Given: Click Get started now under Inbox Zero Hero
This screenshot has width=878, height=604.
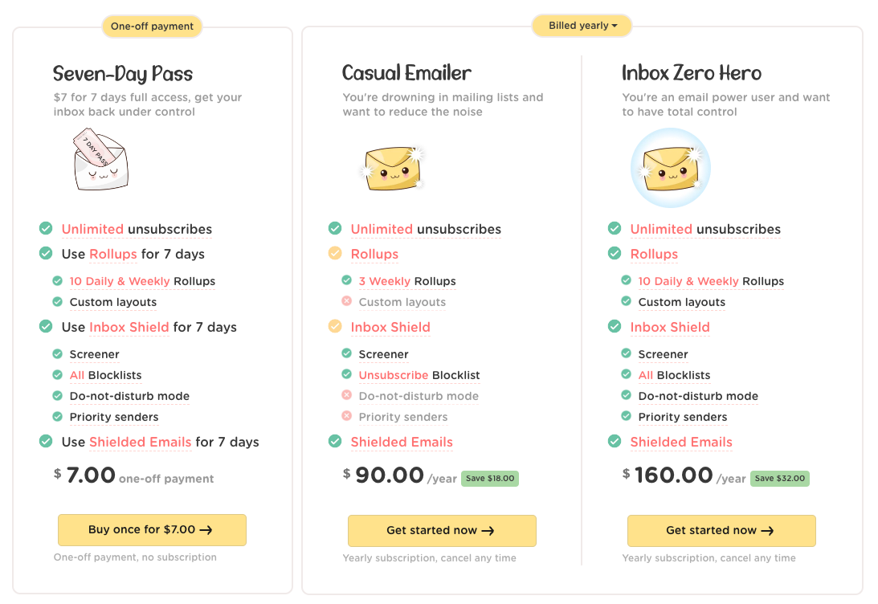Looking at the screenshot, I should (721, 530).
